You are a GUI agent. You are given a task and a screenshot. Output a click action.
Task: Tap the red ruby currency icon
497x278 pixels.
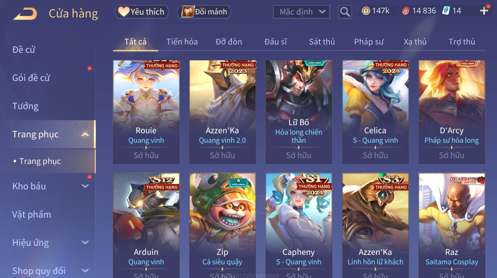point(406,11)
